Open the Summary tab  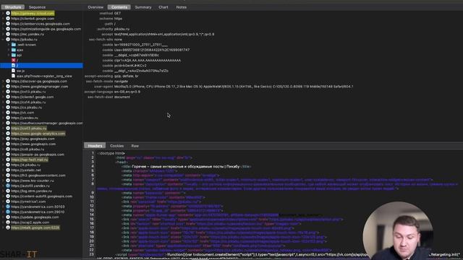click(x=143, y=7)
